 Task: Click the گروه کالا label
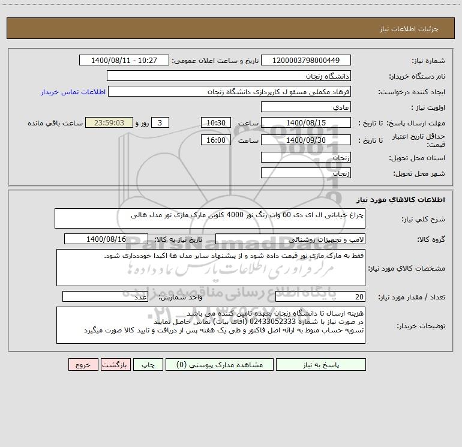click(x=431, y=239)
